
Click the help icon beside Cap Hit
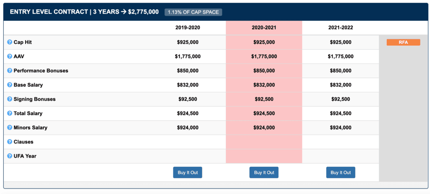(10, 42)
